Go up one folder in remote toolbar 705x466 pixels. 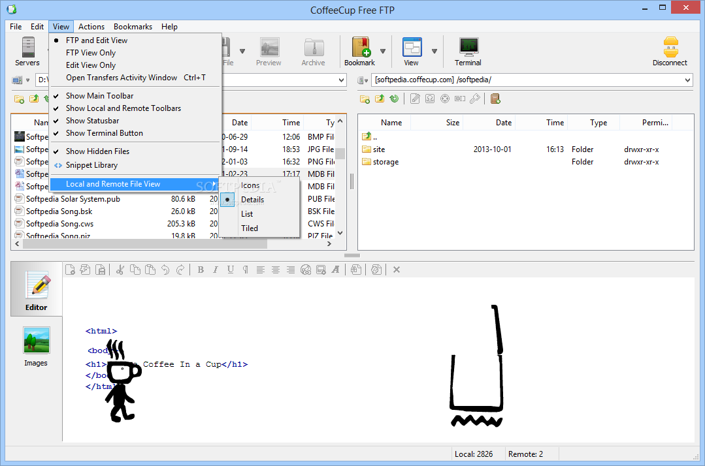point(380,99)
